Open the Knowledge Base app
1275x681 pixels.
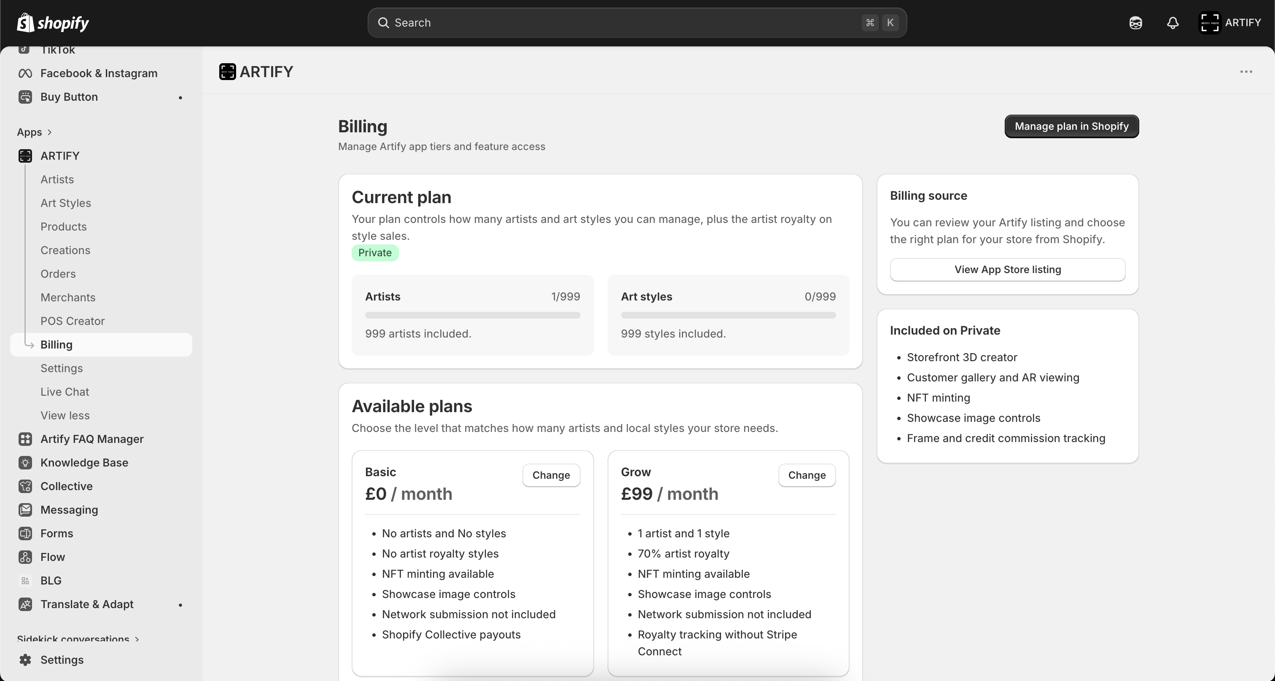click(84, 463)
